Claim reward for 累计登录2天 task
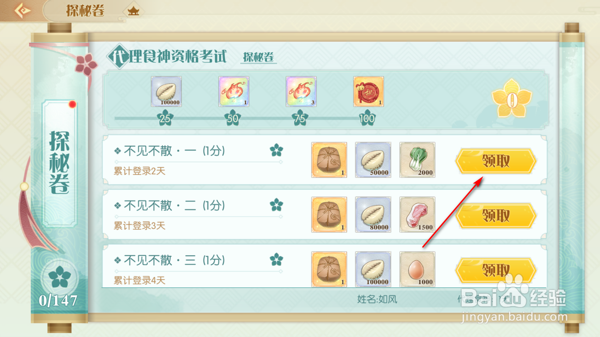This screenshot has height=337, width=600. (x=496, y=161)
